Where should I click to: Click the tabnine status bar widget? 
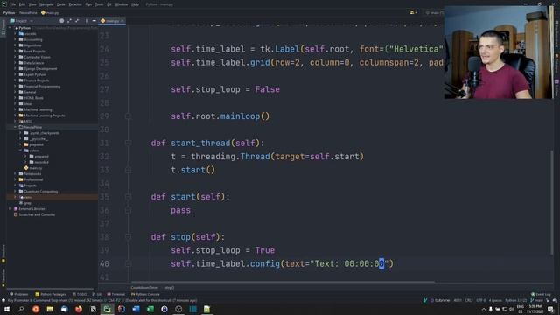pos(439,300)
